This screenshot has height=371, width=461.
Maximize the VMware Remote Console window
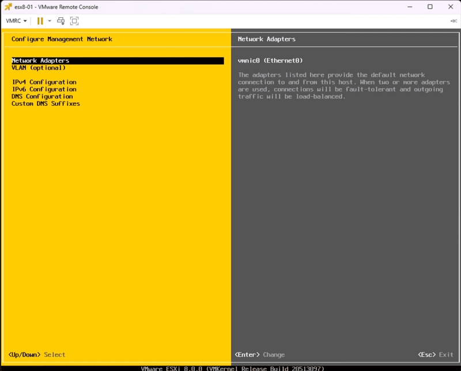point(430,7)
